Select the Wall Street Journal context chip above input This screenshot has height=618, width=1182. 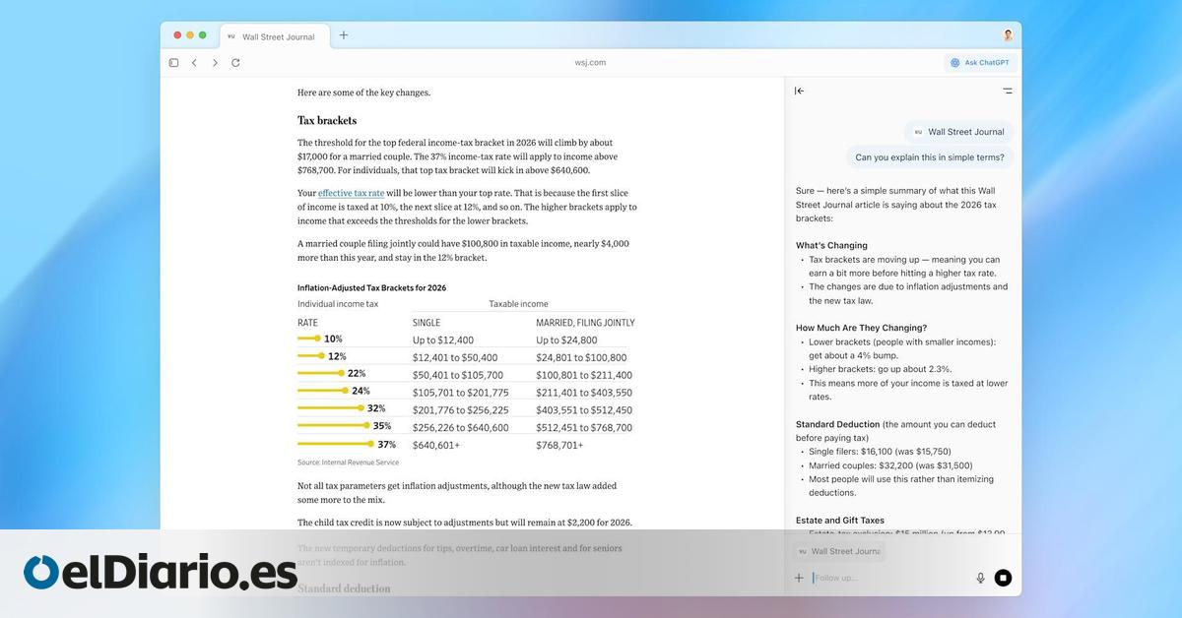click(838, 552)
